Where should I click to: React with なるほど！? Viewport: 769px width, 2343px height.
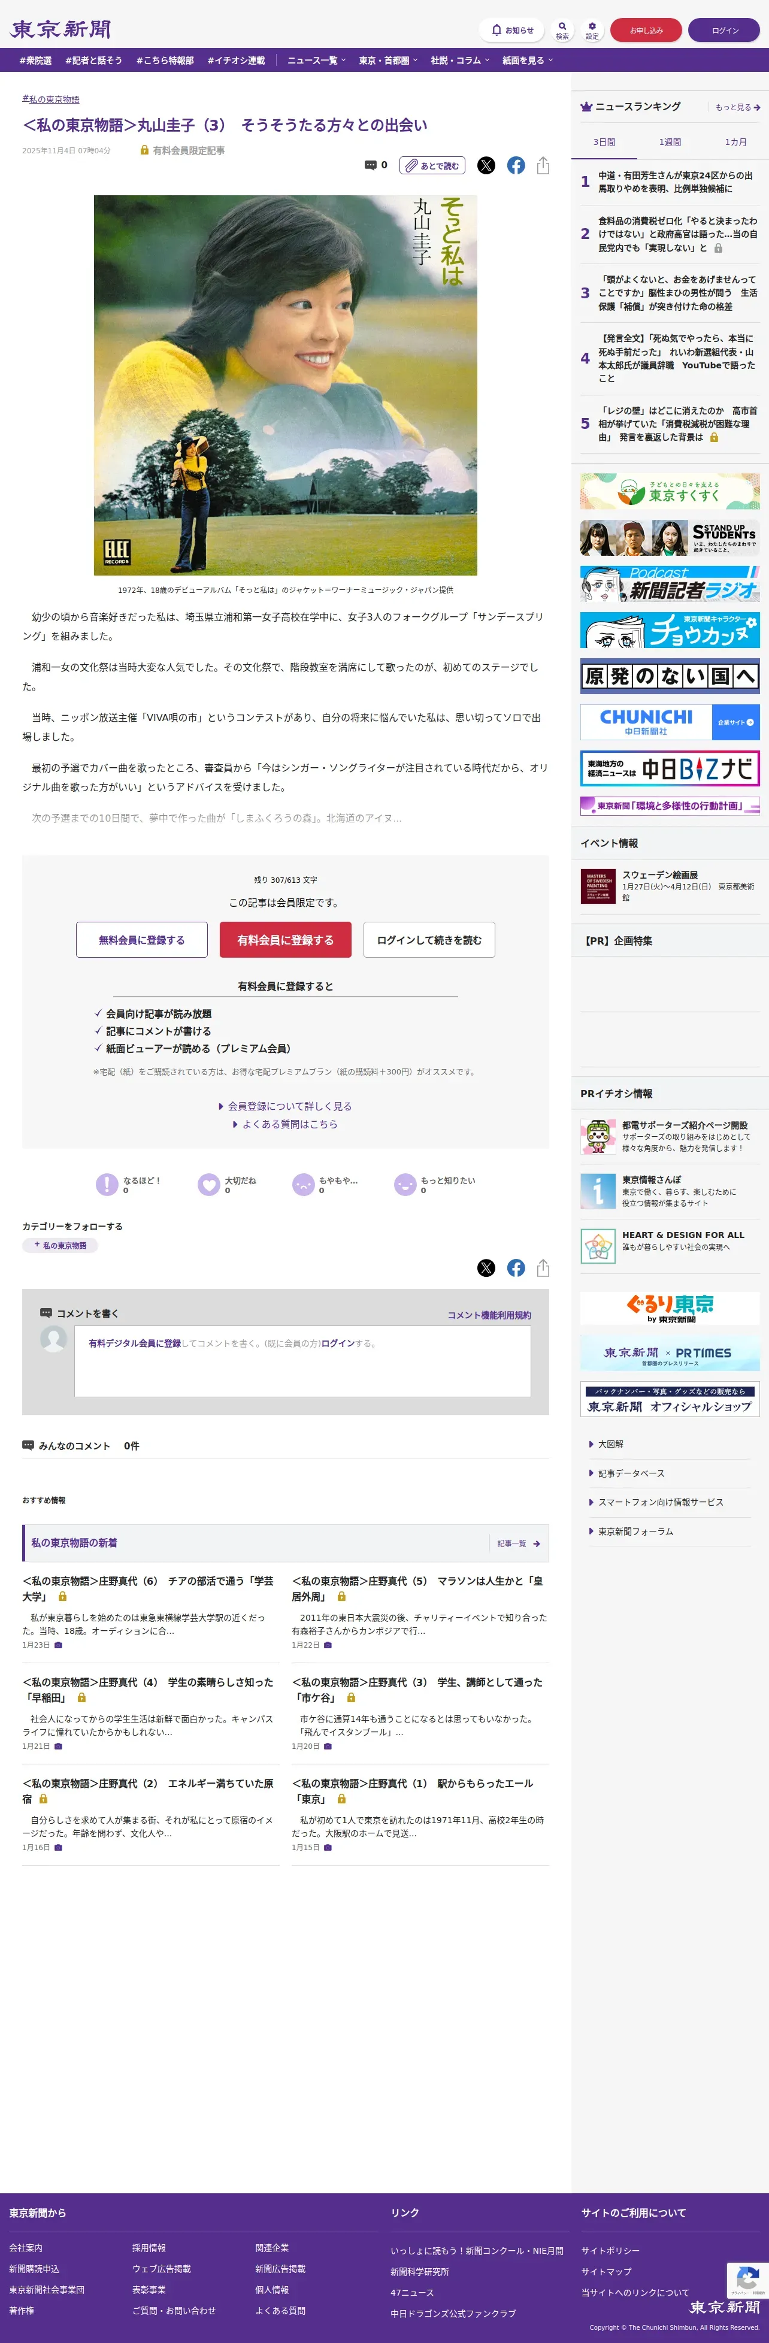click(128, 1184)
